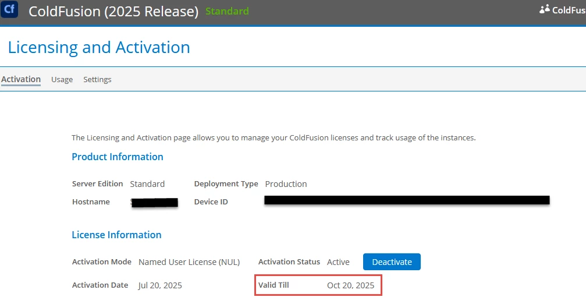The image size is (586, 304).
Task: Open the ColdFusion community users icon
Action: 545,9
